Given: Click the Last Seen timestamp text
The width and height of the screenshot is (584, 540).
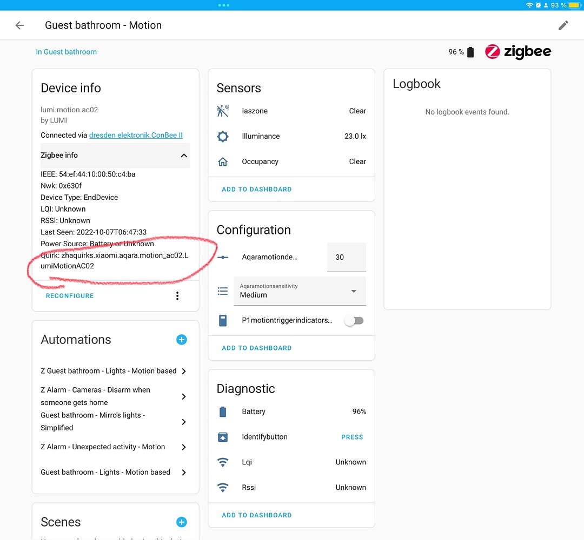Looking at the screenshot, I should pos(94,232).
